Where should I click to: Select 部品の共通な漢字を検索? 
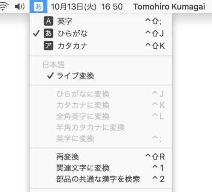tap(101, 179)
